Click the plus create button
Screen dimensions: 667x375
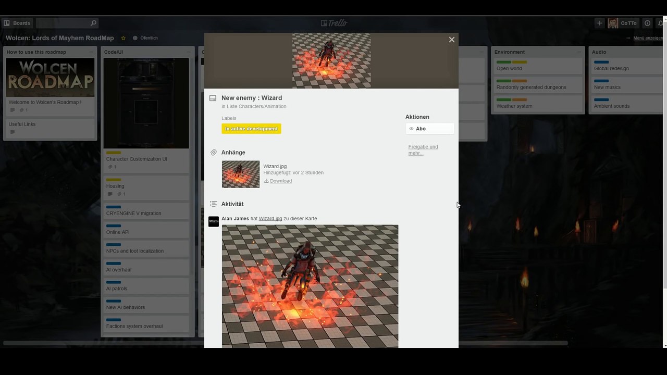coord(600,23)
